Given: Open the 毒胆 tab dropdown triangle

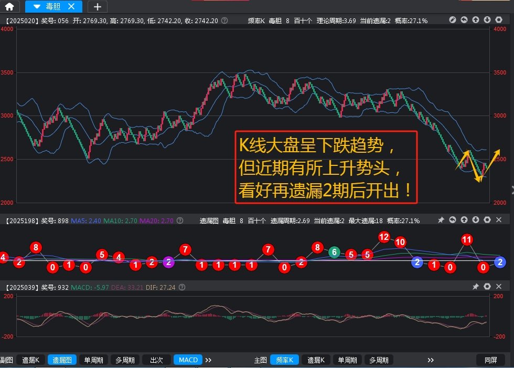Looking at the screenshot, I should [x=36, y=6].
